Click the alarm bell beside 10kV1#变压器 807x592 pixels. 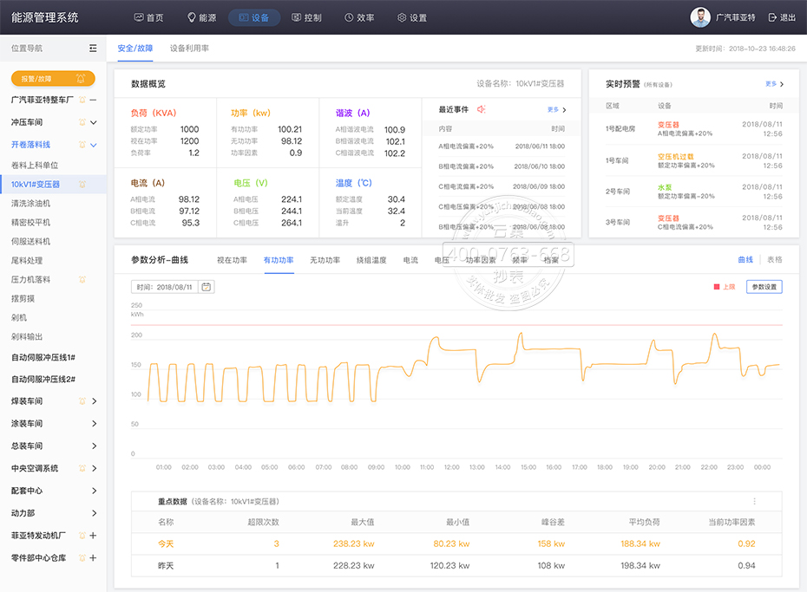tap(82, 185)
